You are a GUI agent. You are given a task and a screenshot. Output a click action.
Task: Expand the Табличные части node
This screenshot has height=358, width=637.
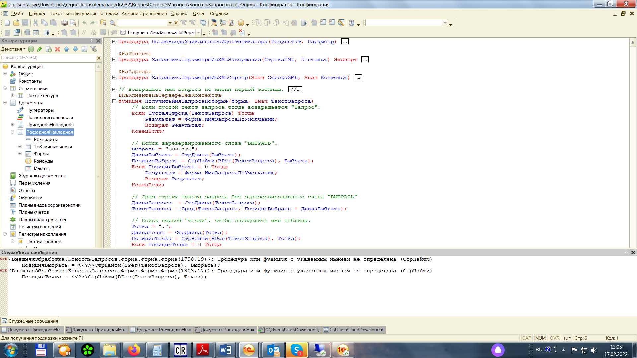(x=20, y=147)
